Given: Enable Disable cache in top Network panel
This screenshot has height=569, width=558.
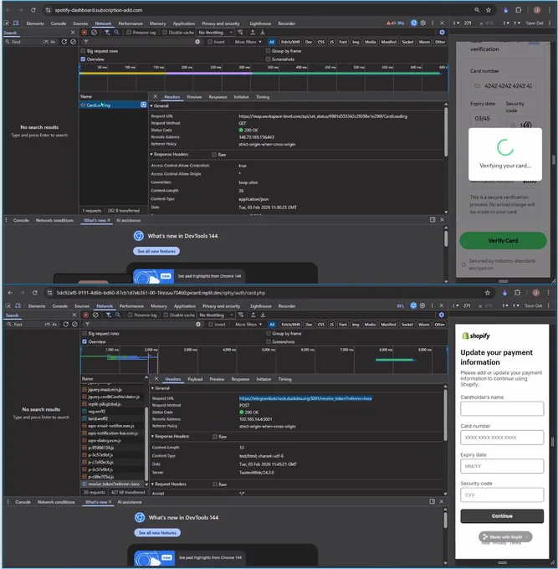Looking at the screenshot, I should (164, 33).
